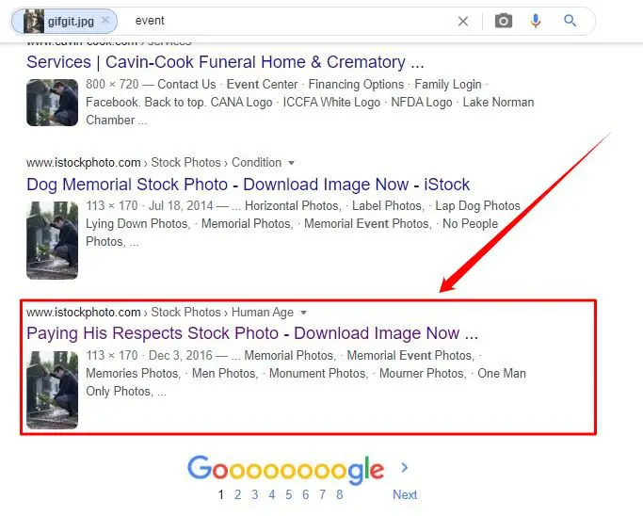This screenshot has height=516, width=643.
Task: Go to results page 3
Action: [254, 494]
